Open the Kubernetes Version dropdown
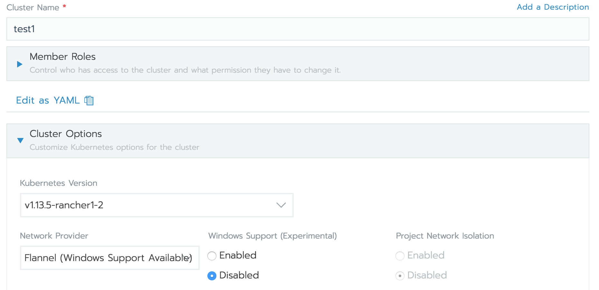Screen dimensions: 599x290 [157, 205]
